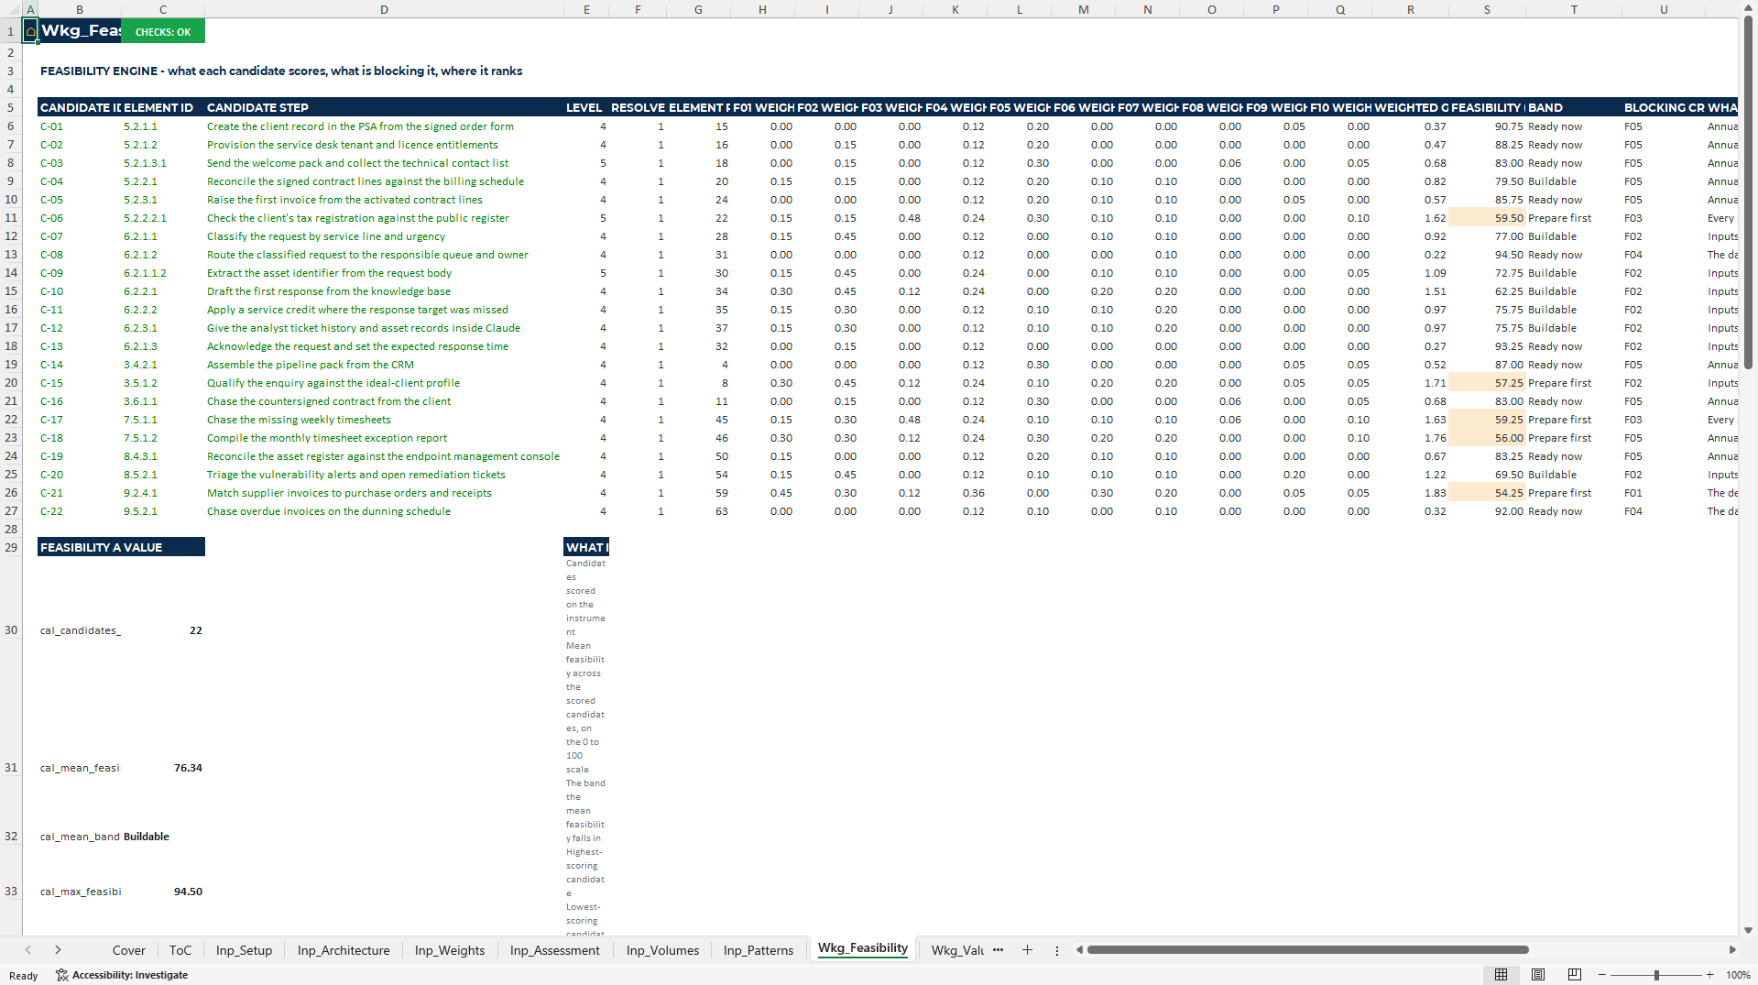1758x985 pixels.
Task: Open the Cover sheet tab
Action: pyautogui.click(x=128, y=950)
